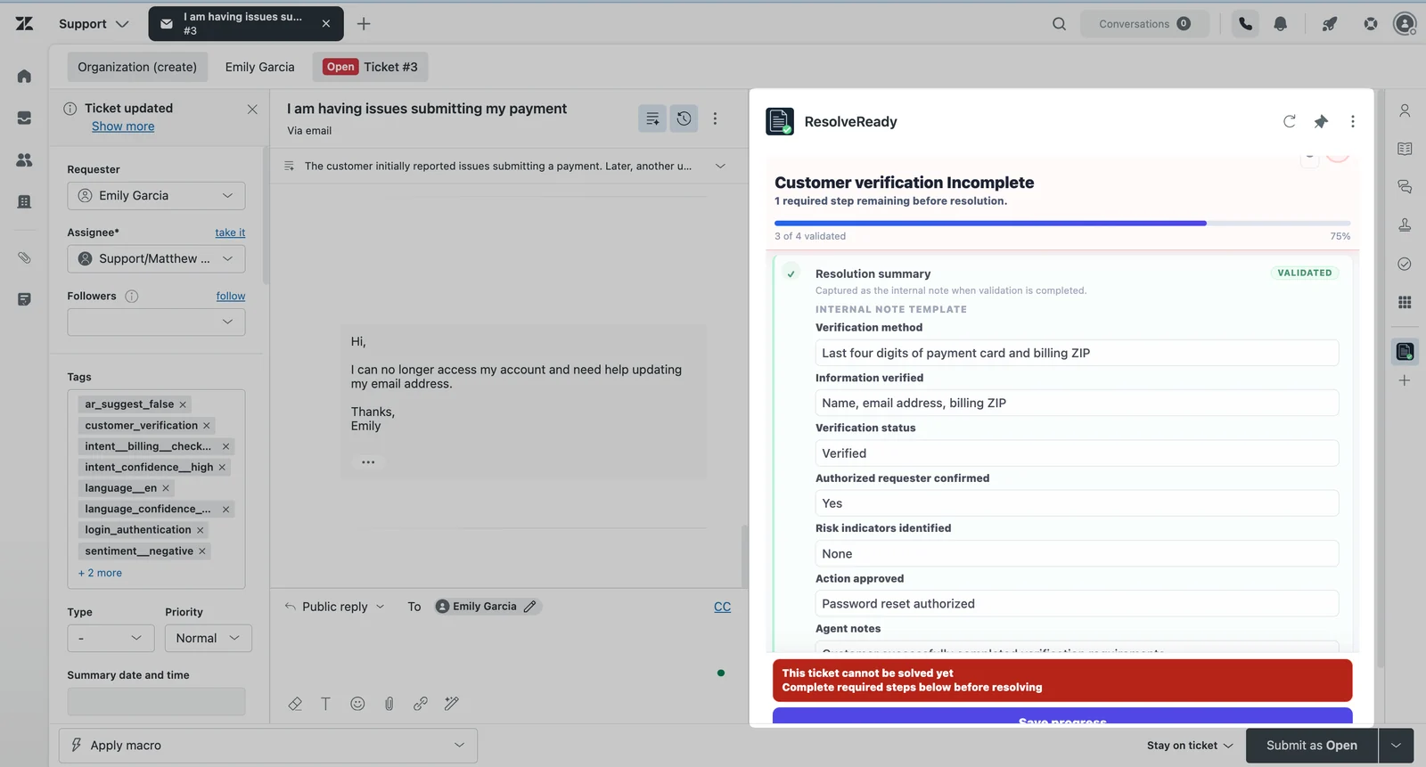The height and width of the screenshot is (767, 1426).
Task: Click Submit as Open button
Action: tap(1311, 746)
